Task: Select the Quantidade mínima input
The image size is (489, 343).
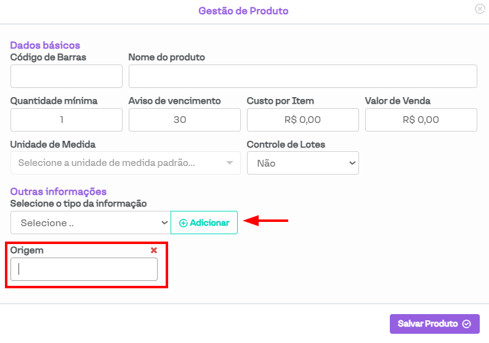Action: tap(67, 120)
